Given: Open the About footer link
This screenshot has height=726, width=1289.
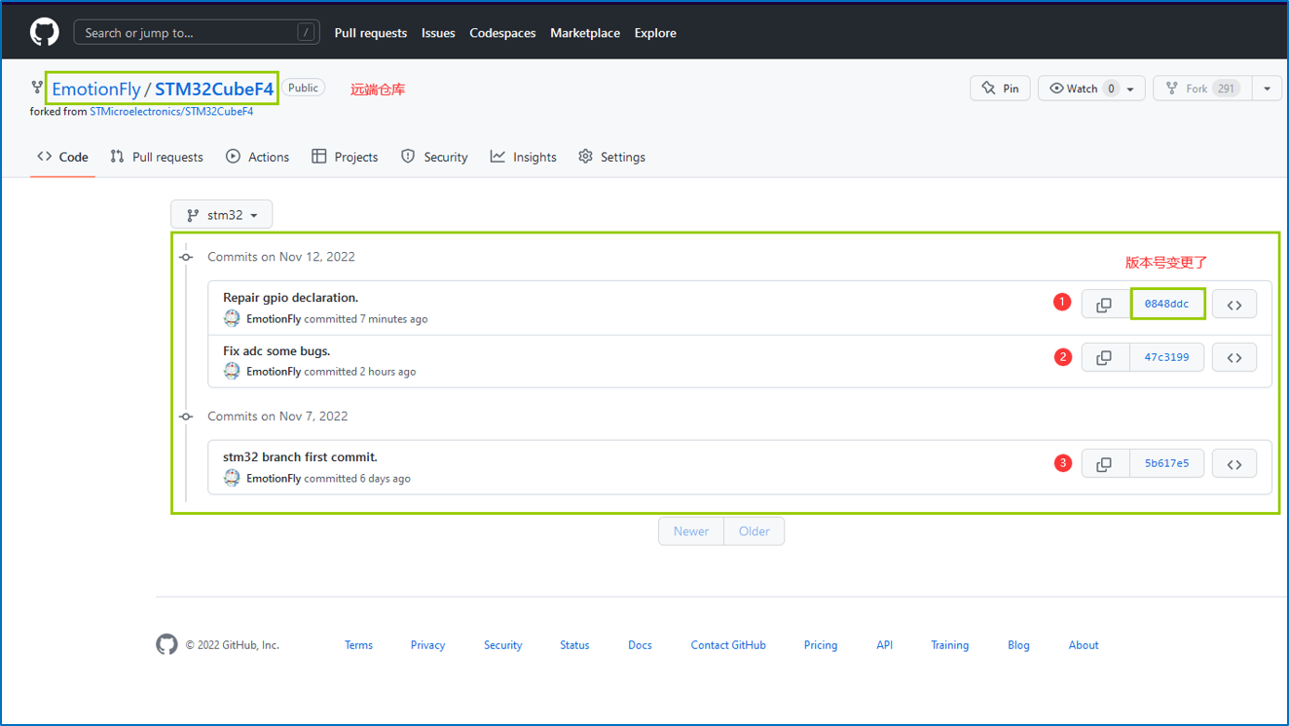Looking at the screenshot, I should pyautogui.click(x=1084, y=645).
